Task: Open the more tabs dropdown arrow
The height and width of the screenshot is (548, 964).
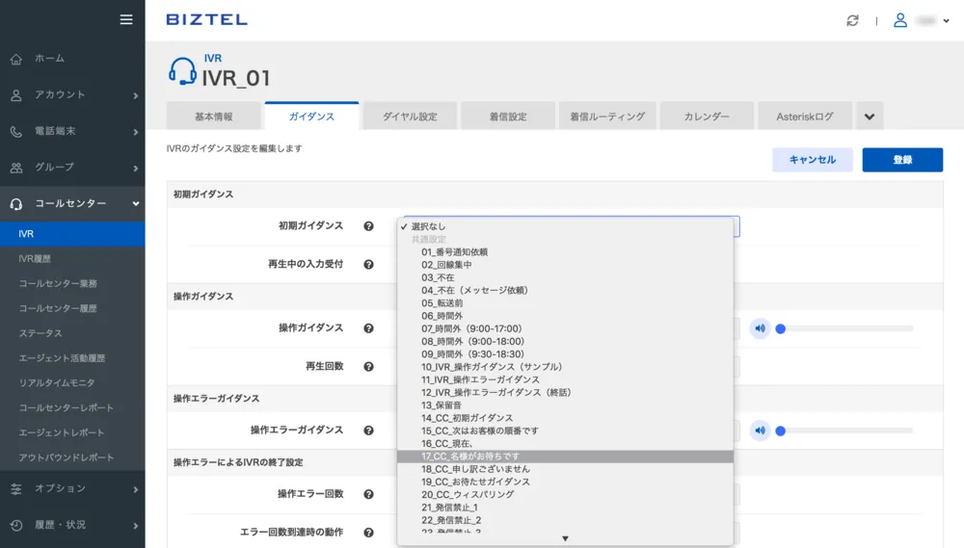Action: (870, 117)
